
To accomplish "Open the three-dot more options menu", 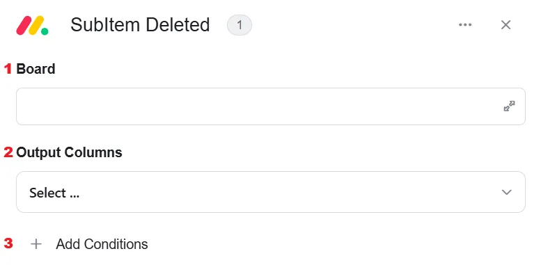I will 465,25.
